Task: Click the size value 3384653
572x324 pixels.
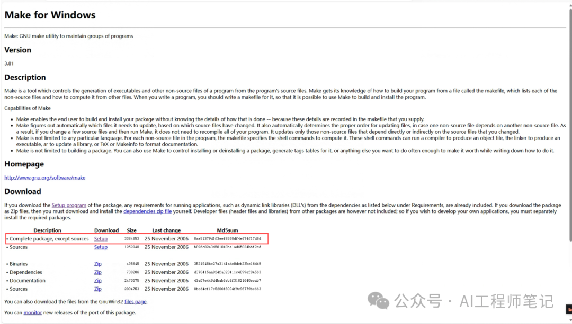Action: click(132, 239)
